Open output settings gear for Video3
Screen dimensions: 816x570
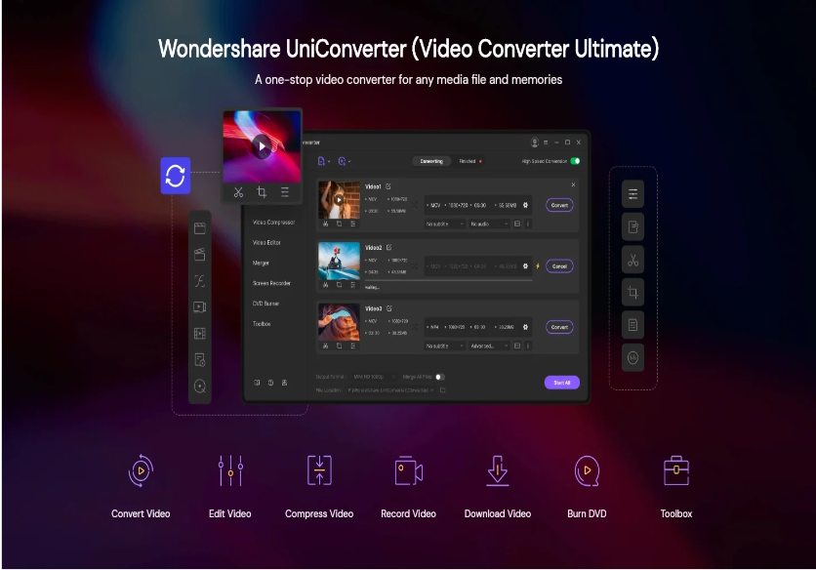[x=525, y=327]
